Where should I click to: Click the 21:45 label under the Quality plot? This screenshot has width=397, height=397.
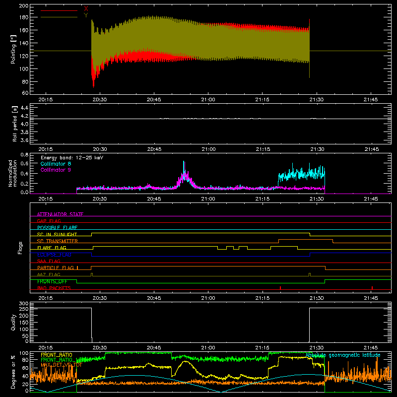pos(371,348)
